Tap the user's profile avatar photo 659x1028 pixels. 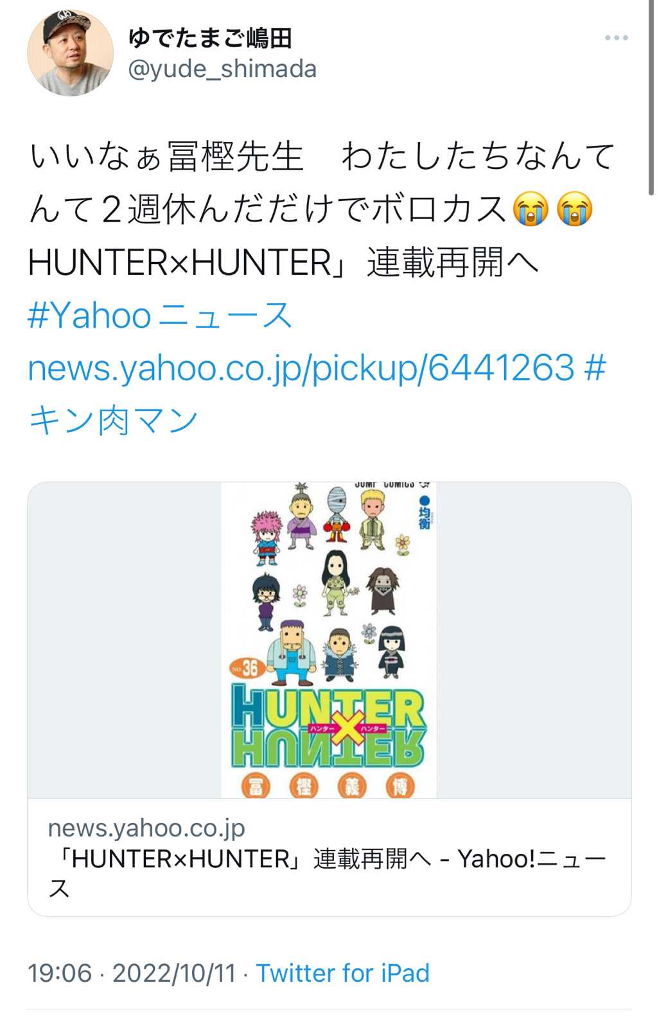coord(70,53)
